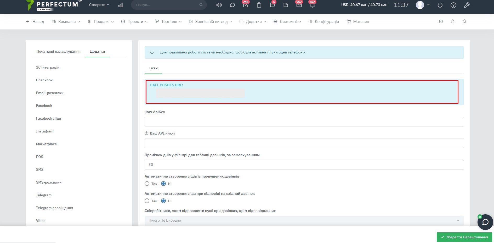Select the Lirax tab
The image size is (494, 243).
pos(154,68)
